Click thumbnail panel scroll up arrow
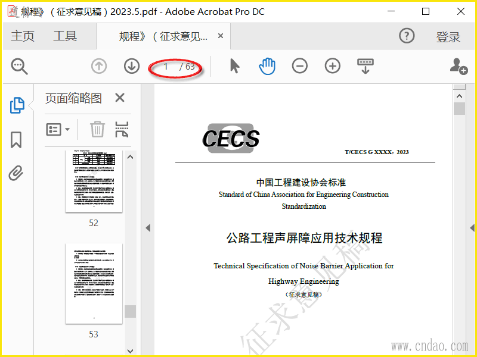 [130, 157]
